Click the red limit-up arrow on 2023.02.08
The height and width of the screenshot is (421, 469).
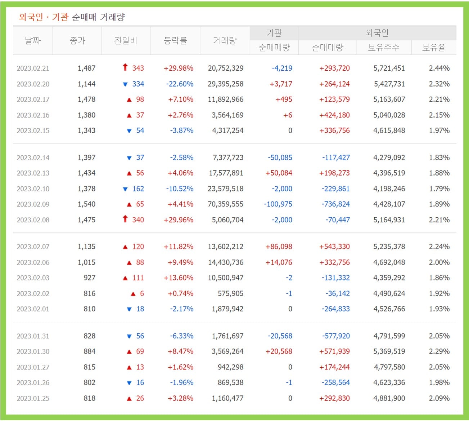(x=125, y=220)
